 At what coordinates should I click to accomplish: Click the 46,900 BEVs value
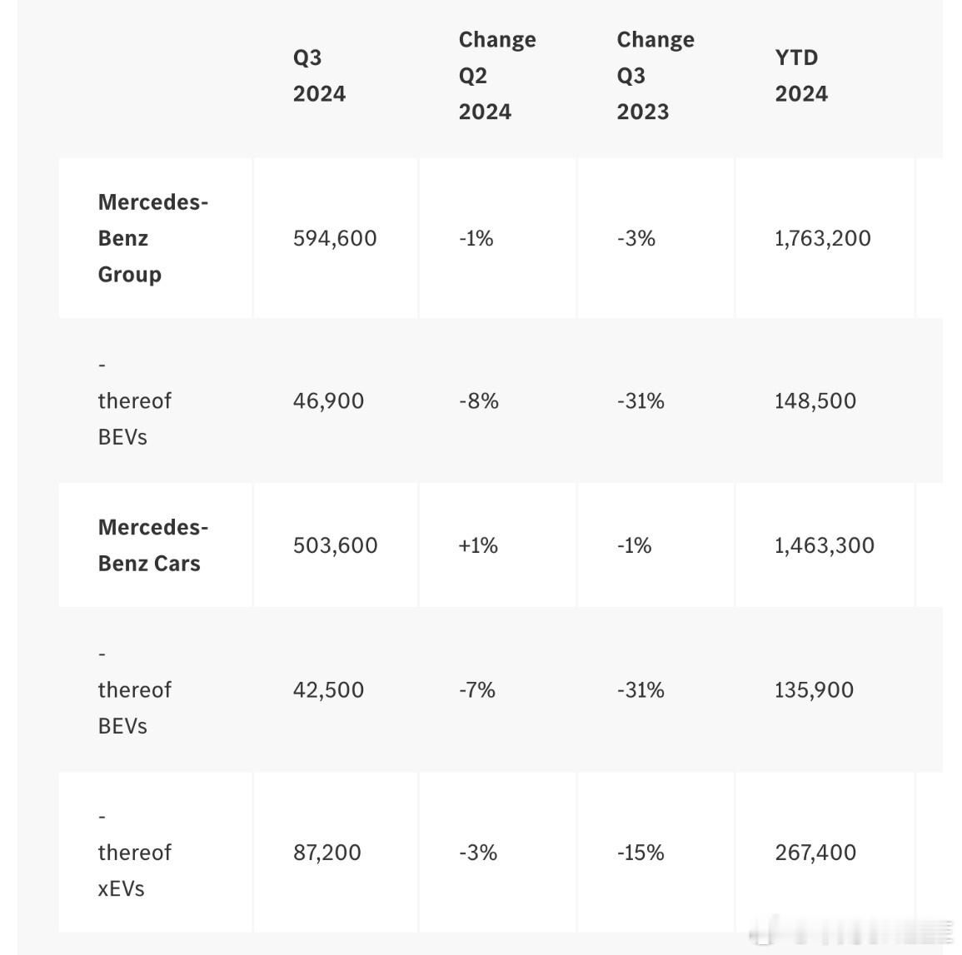coord(328,400)
